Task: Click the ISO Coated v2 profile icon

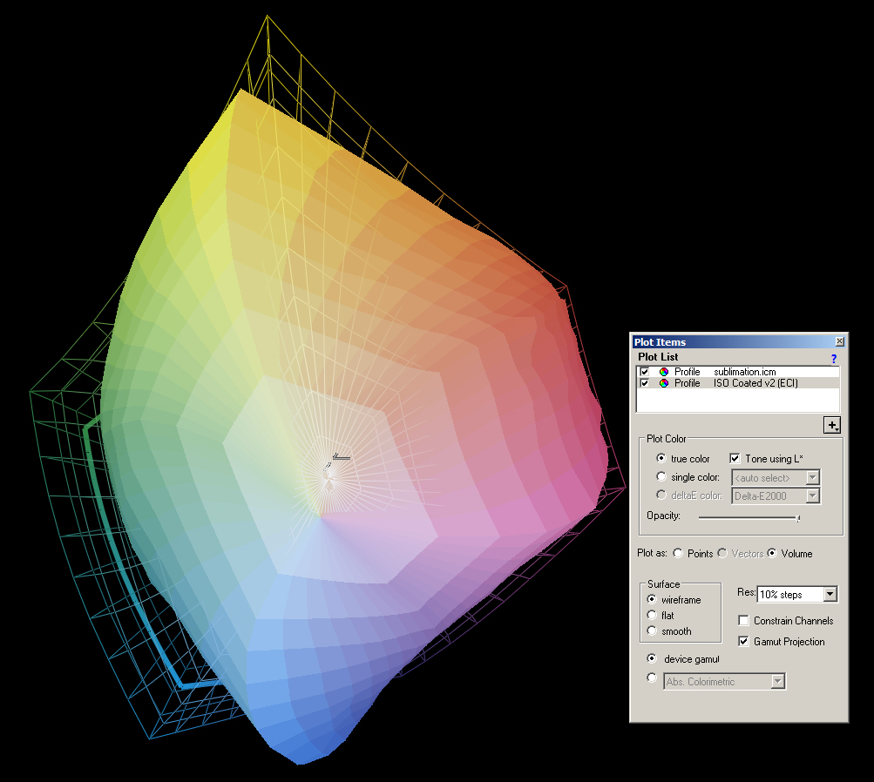Action: 665,383
